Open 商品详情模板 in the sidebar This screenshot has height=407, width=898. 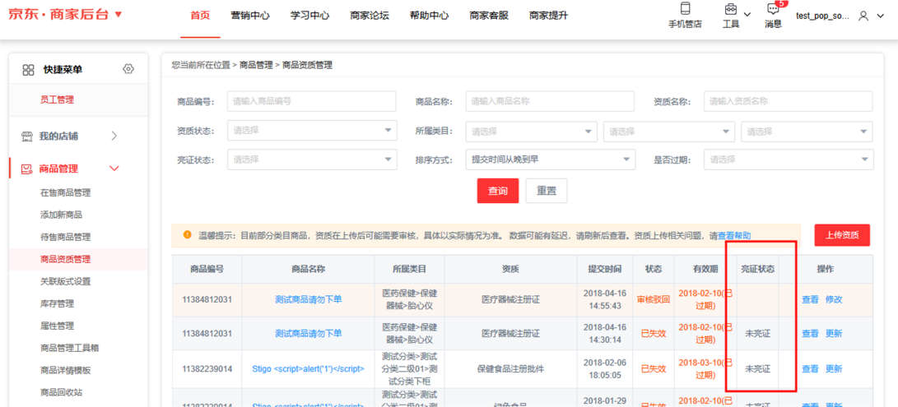tap(65, 370)
